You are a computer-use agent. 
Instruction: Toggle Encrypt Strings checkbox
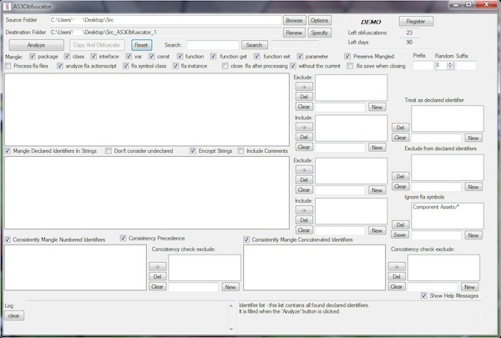click(193, 151)
